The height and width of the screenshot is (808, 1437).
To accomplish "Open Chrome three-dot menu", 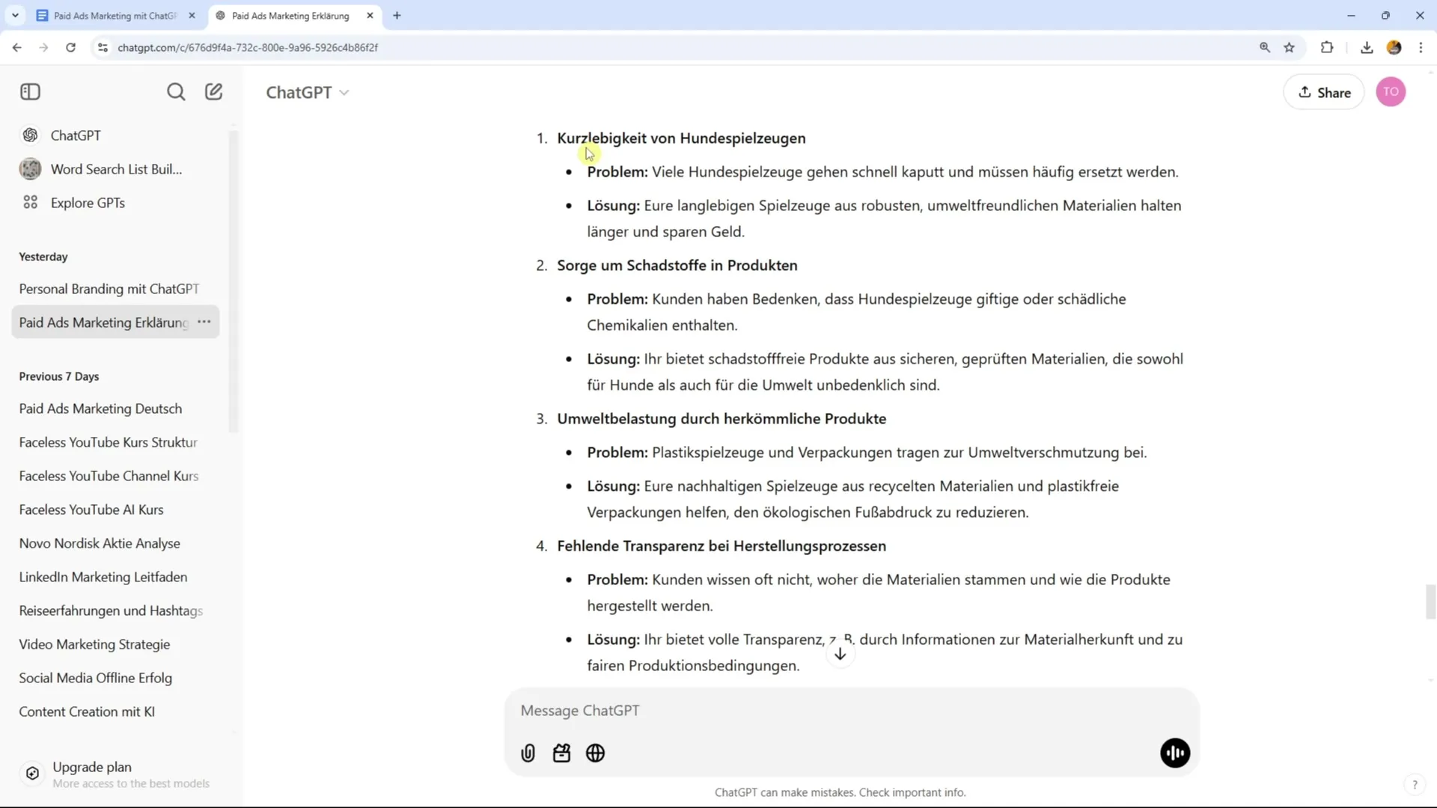I will click(x=1421, y=47).
